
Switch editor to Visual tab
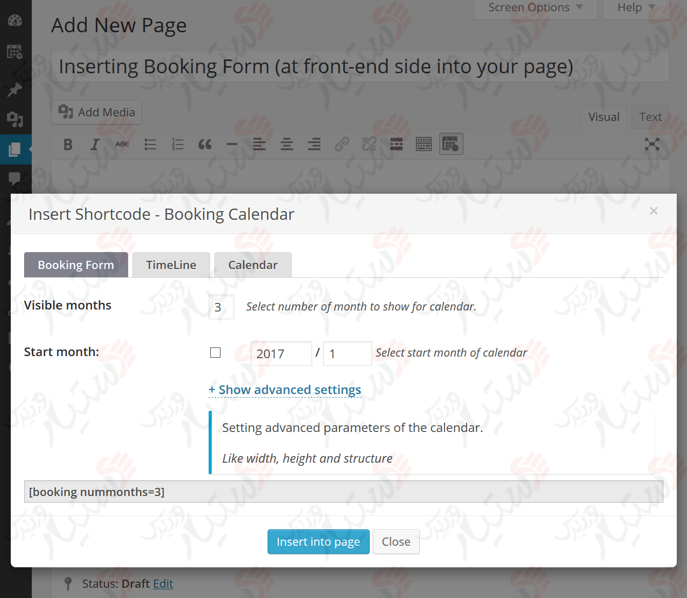pos(604,117)
